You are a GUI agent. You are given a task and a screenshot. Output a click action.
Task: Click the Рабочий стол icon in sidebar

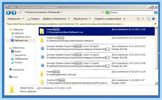12,40
